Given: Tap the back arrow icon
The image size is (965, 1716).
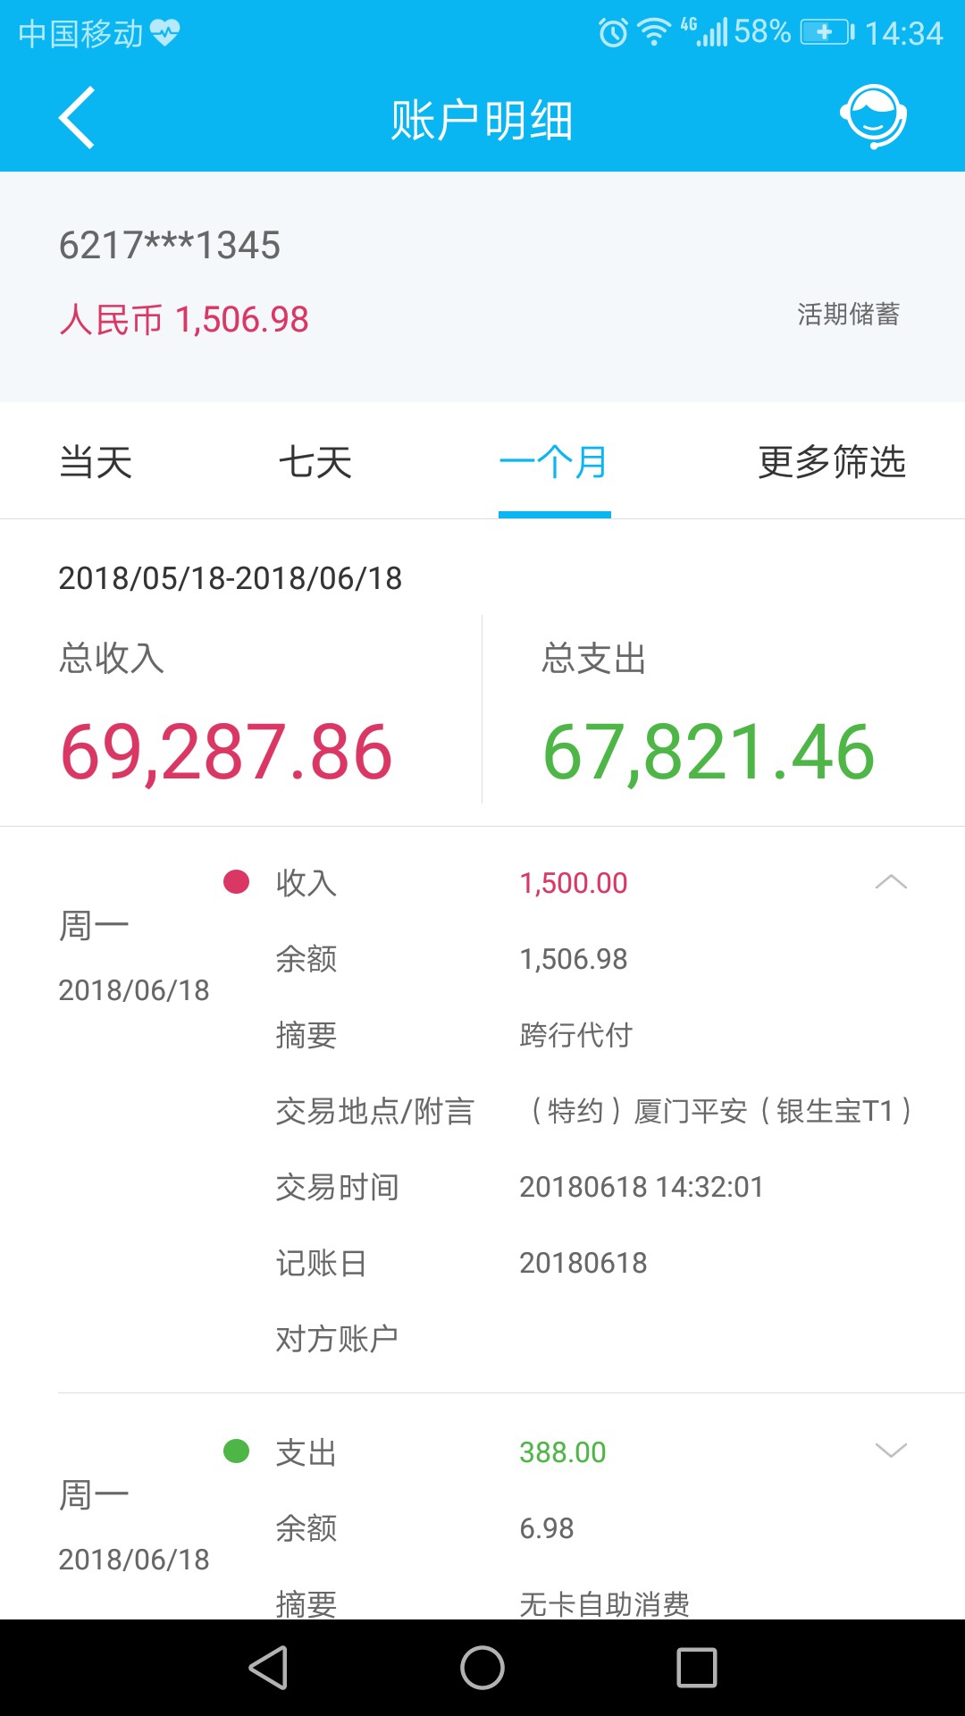Looking at the screenshot, I should (x=77, y=118).
